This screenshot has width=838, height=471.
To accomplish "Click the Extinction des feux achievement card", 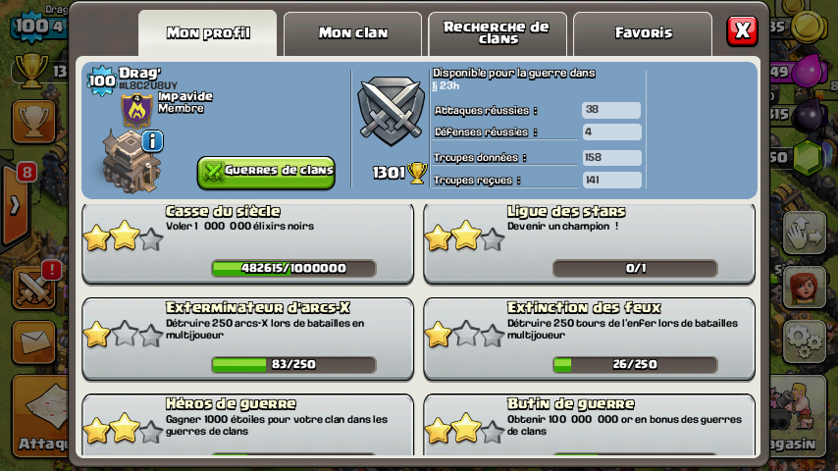I will 589,339.
